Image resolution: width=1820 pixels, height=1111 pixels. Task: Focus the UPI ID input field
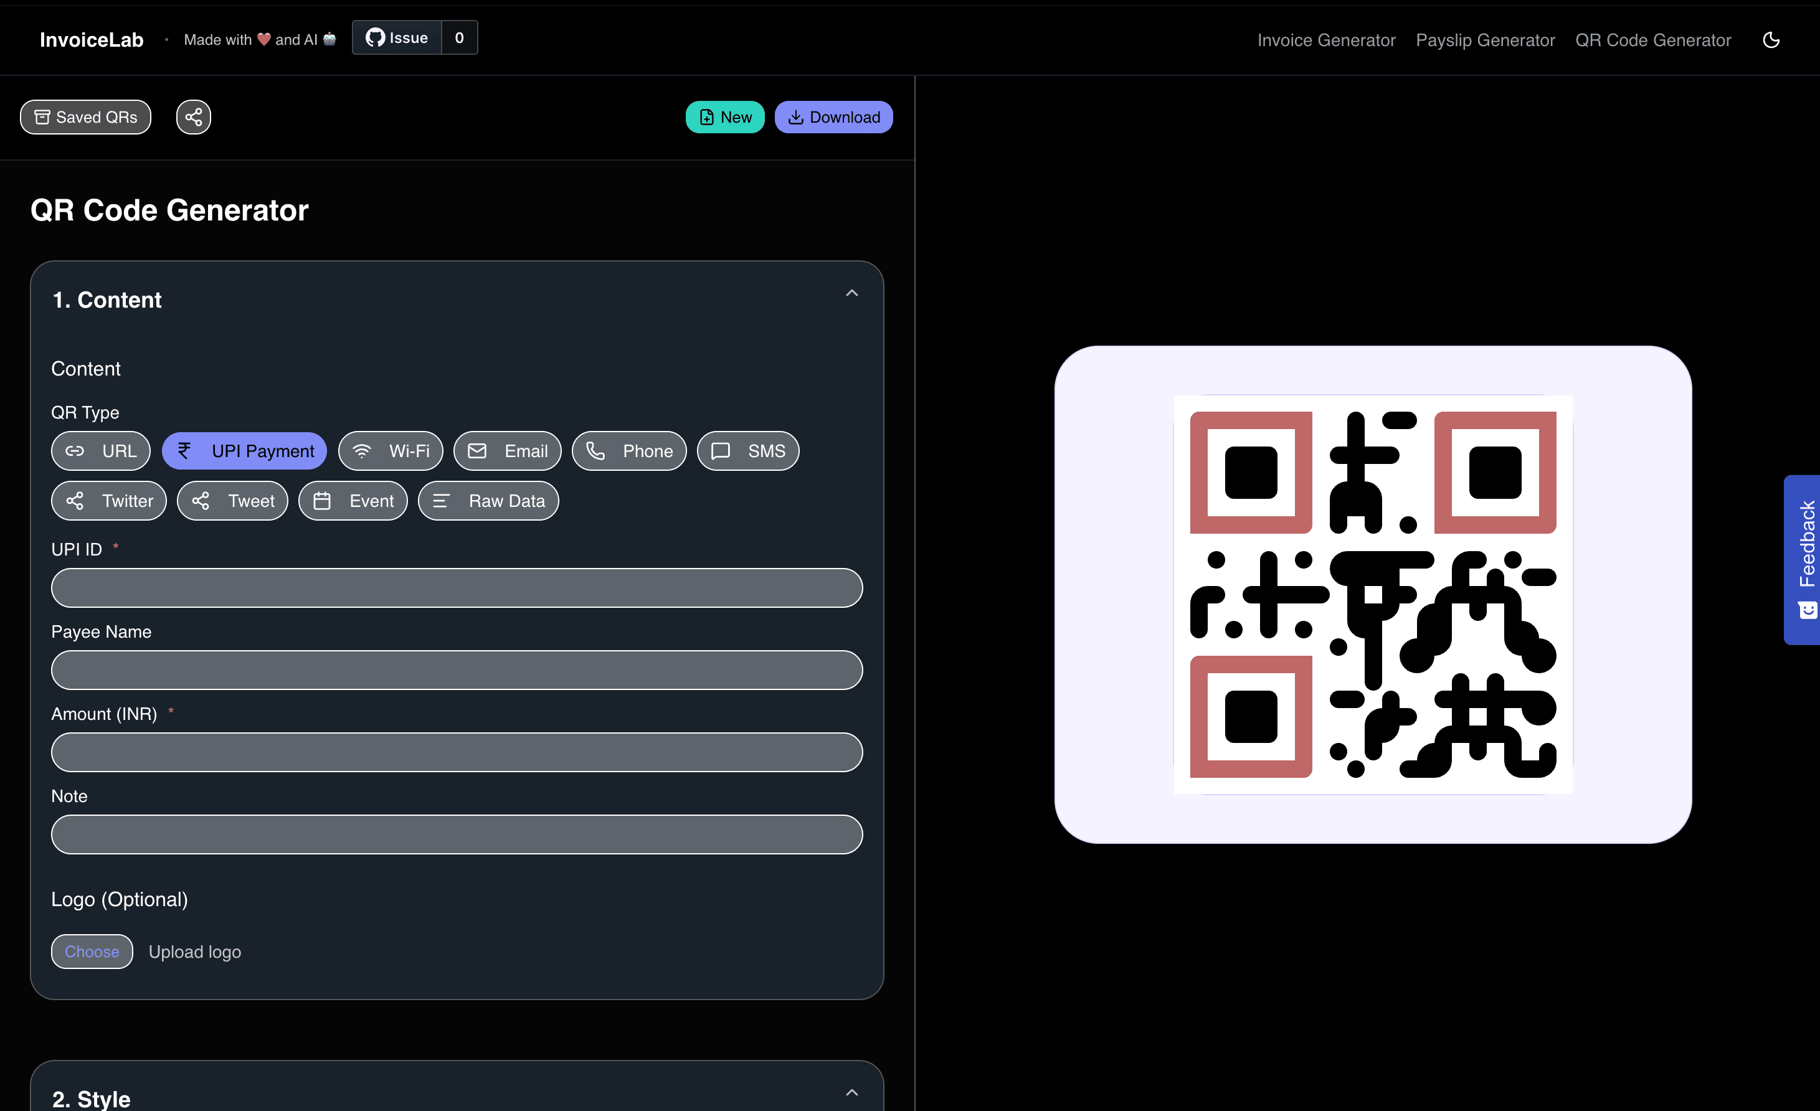point(457,588)
